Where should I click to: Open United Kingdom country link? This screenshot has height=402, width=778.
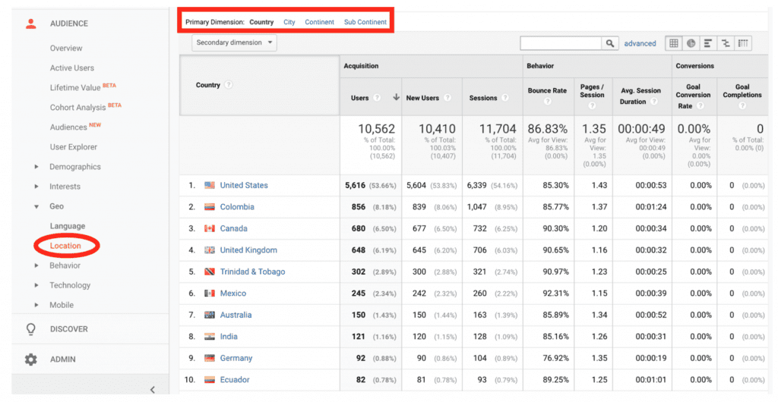coord(248,250)
